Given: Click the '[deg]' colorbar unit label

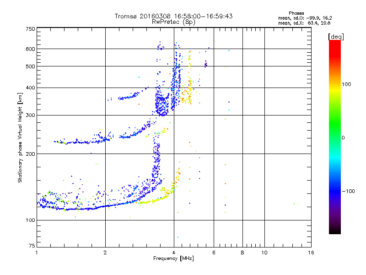Looking at the screenshot, I should [x=336, y=37].
